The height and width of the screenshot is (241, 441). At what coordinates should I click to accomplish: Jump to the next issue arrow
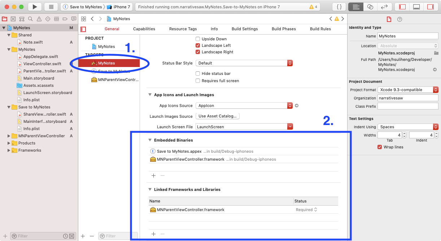(343, 19)
